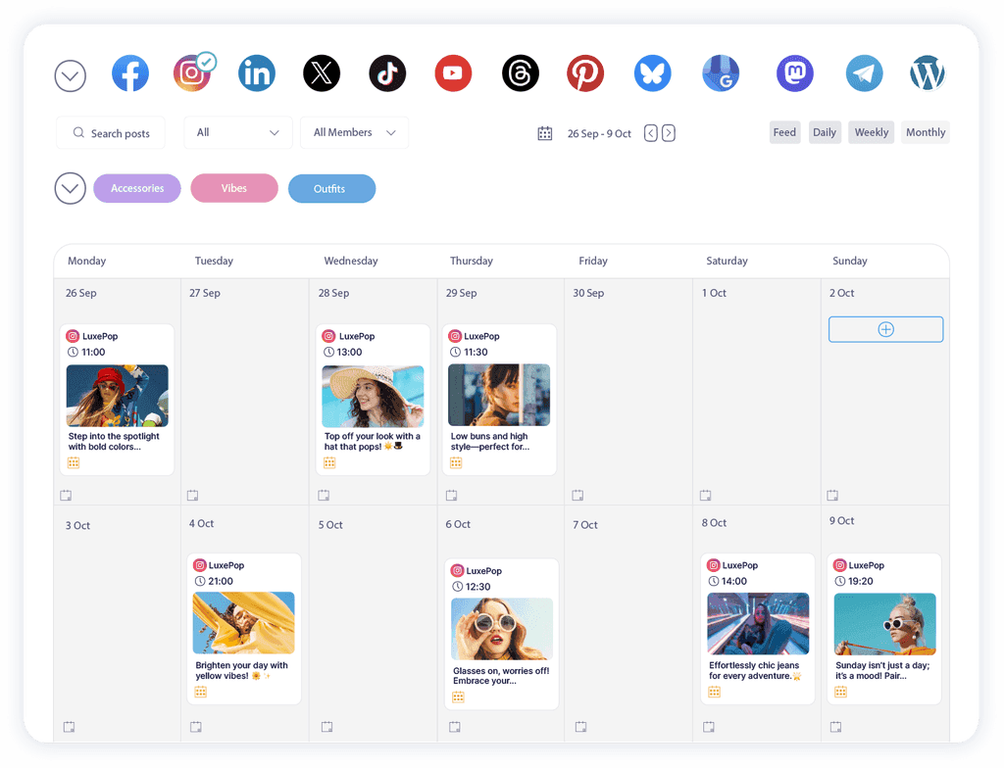
Task: Add a new post on 2 Oct
Action: (x=885, y=329)
